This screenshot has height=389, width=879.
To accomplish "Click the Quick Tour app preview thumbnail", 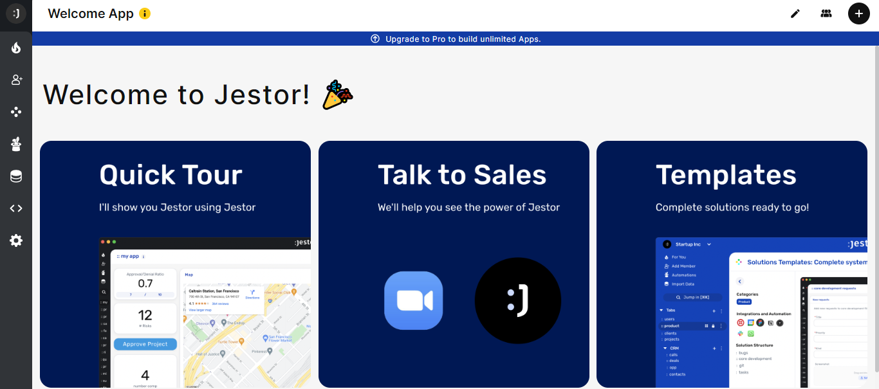I will [205, 312].
